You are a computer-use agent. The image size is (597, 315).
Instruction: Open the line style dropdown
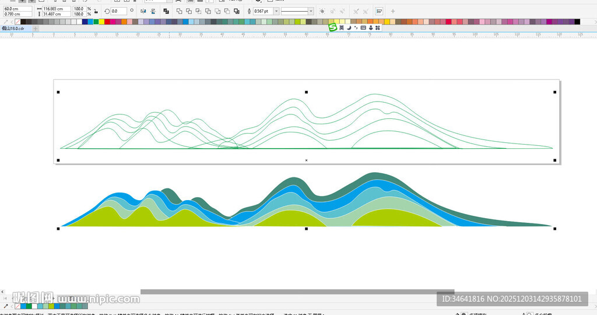(311, 11)
